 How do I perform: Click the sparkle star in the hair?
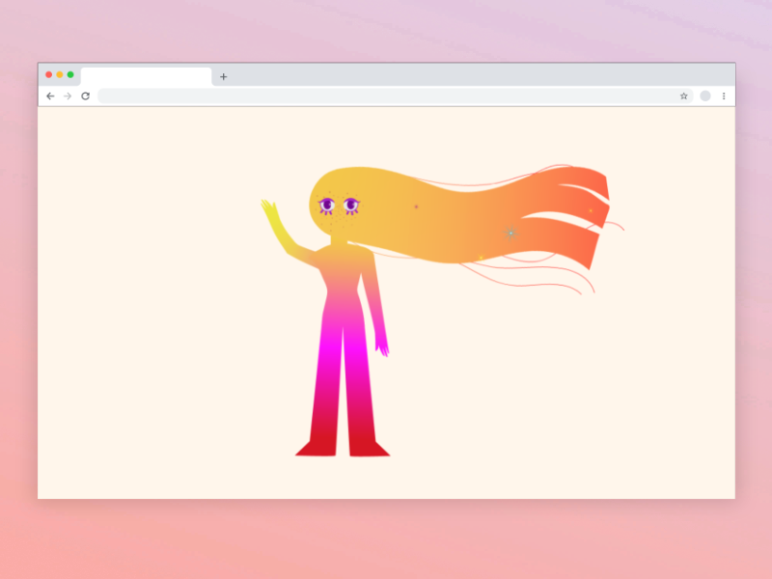[x=510, y=233]
